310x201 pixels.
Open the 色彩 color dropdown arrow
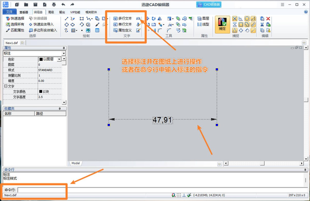pyautogui.click(x=59, y=59)
